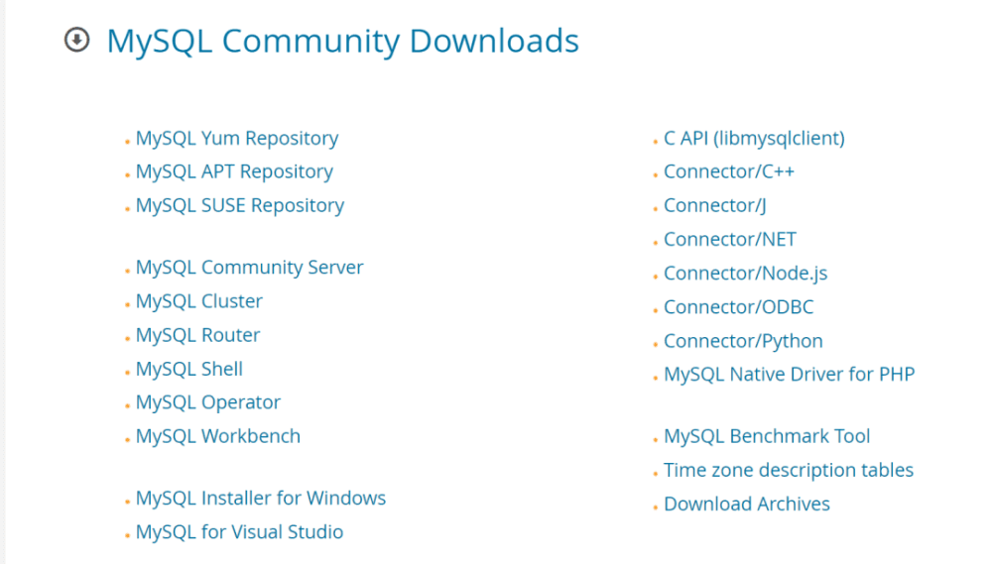This screenshot has height=564, width=992.
Task: Go to Connector/J downloads
Action: pyautogui.click(x=715, y=205)
